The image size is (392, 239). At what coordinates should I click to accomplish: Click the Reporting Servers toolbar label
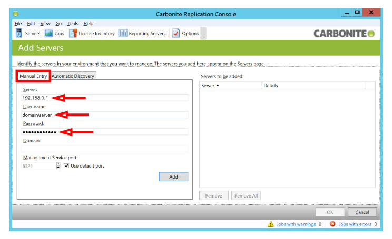(147, 34)
